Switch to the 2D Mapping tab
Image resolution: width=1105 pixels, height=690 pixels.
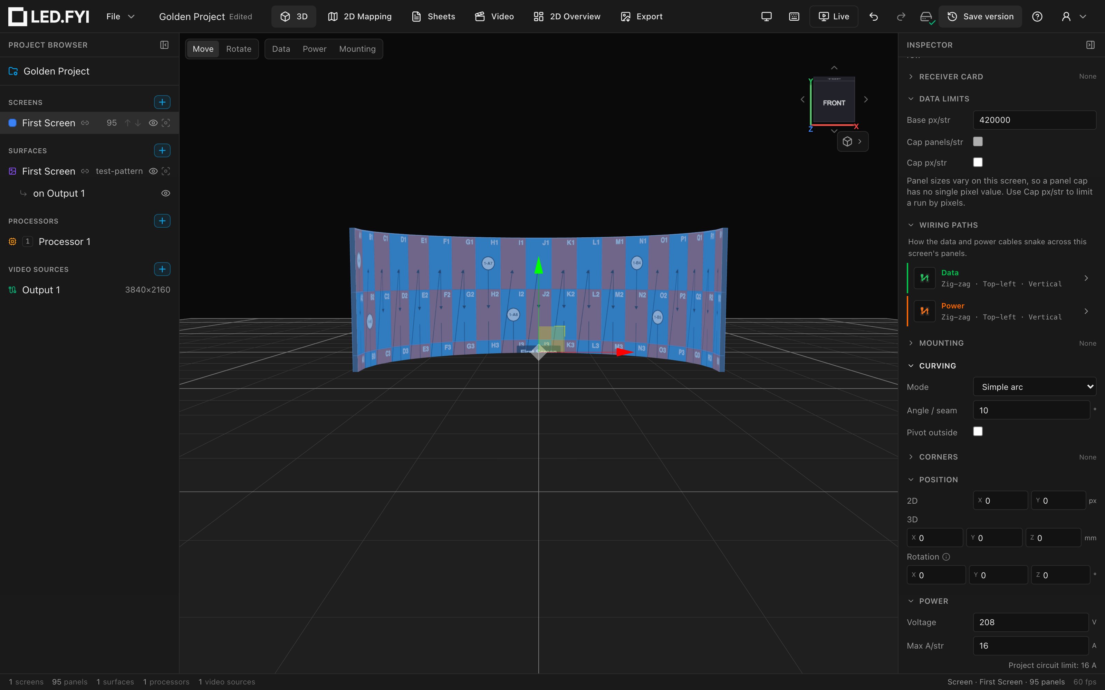click(x=360, y=17)
